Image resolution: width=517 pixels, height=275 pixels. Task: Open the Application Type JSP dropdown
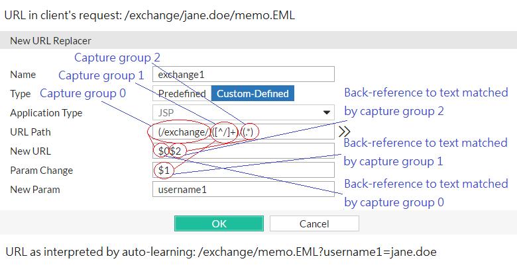click(x=243, y=112)
